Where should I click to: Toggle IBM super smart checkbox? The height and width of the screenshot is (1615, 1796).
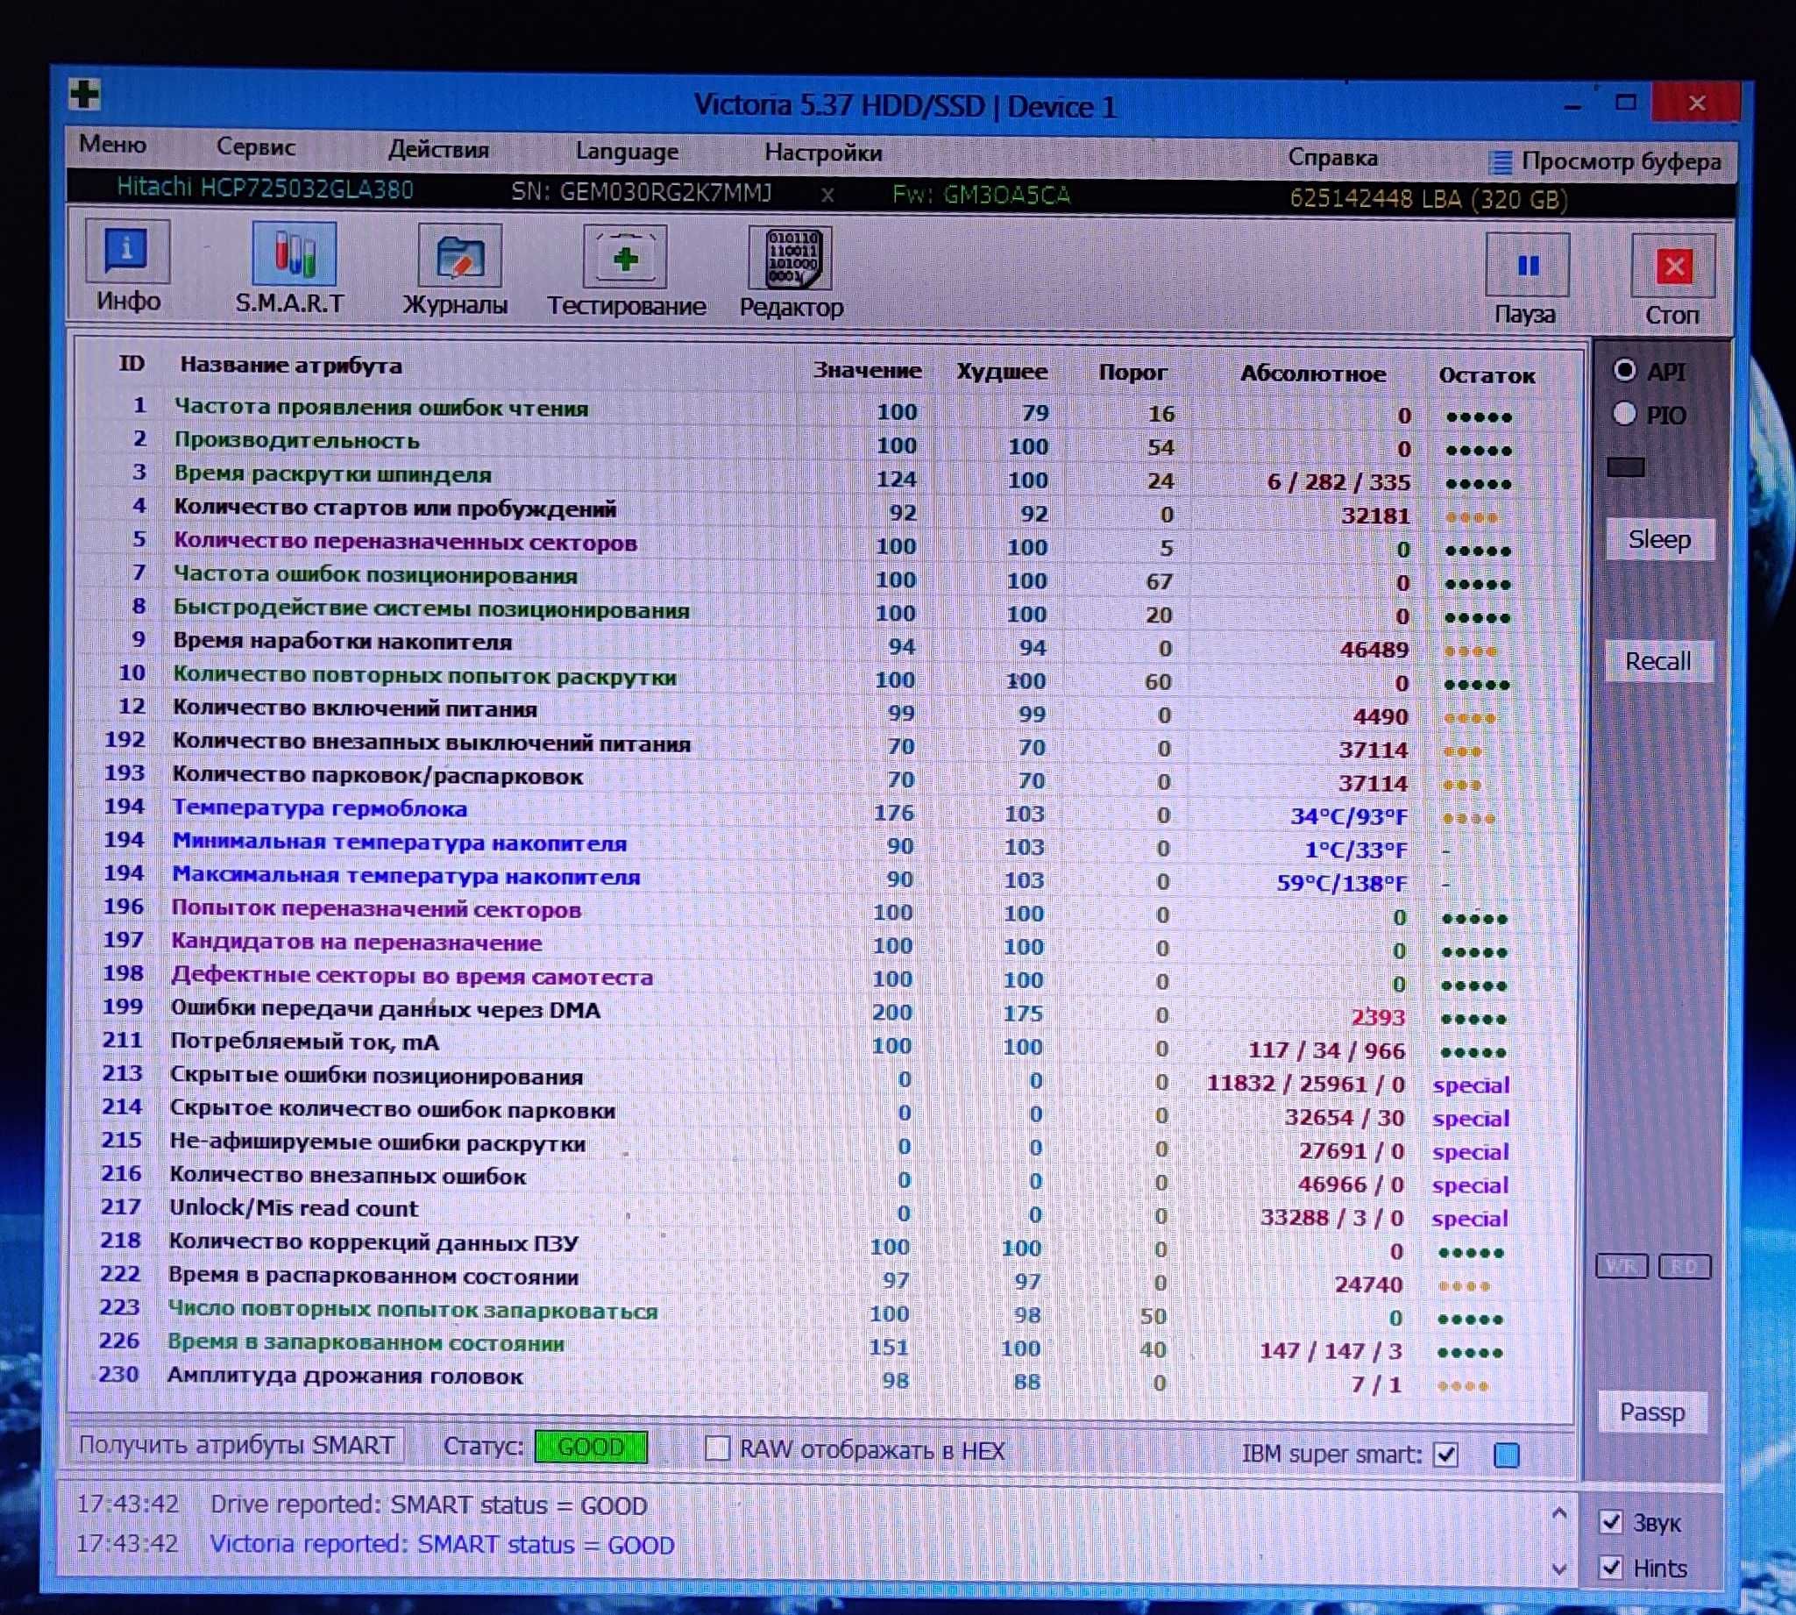[1445, 1455]
